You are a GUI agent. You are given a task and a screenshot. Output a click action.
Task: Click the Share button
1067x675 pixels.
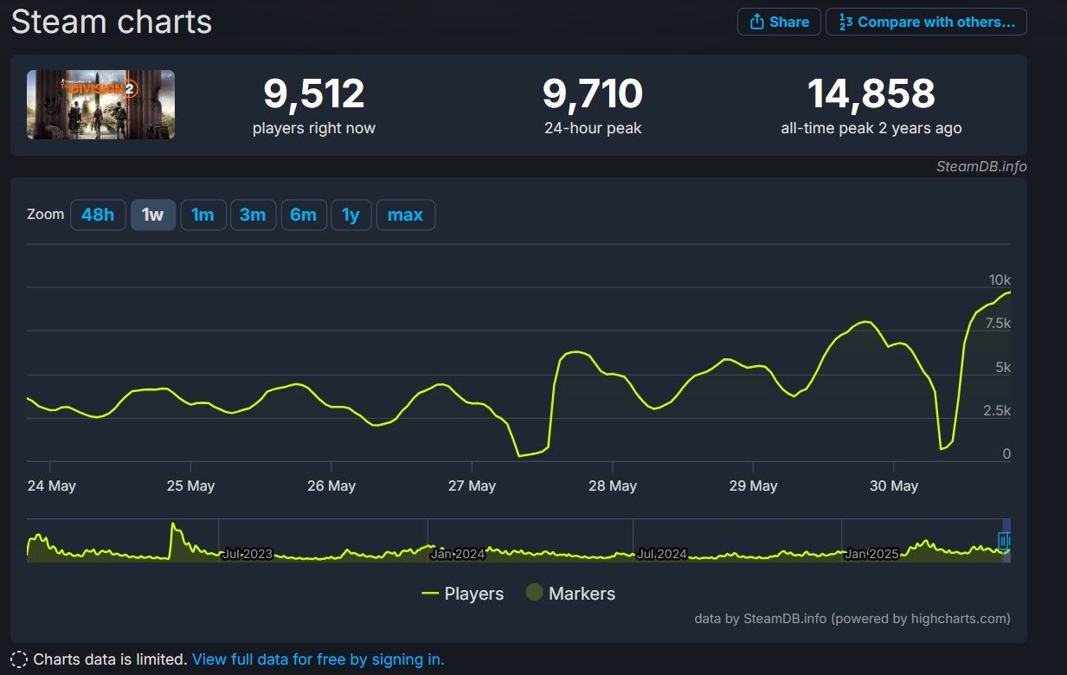779,22
